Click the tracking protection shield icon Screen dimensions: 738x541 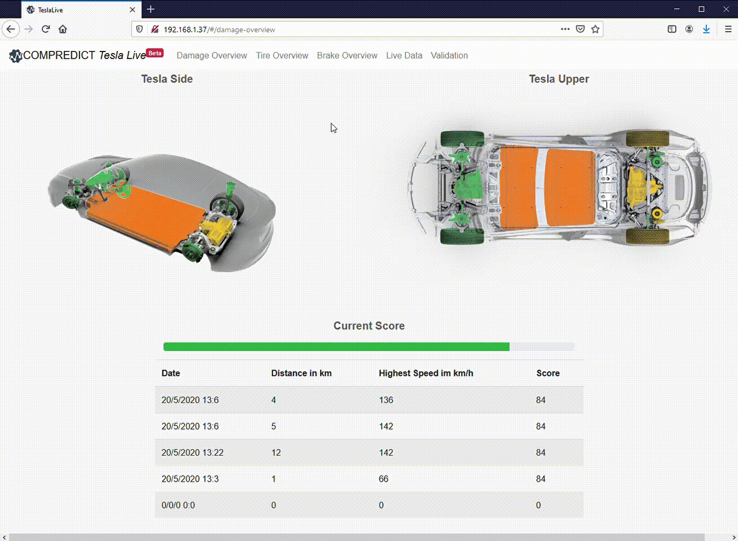(x=139, y=29)
